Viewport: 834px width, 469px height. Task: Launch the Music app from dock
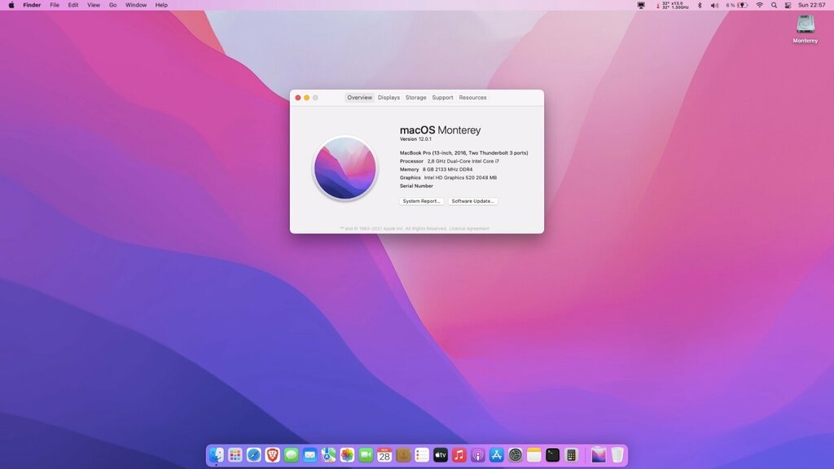point(459,455)
